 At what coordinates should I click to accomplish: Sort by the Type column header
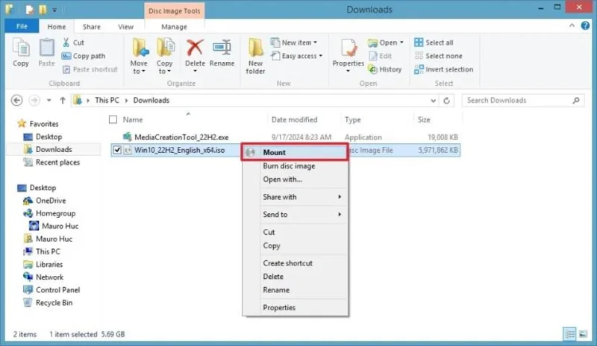click(352, 119)
